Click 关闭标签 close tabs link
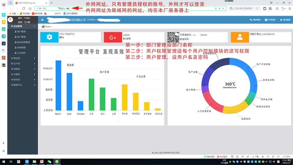The width and height of the screenshot is (293, 165). tap(270, 20)
